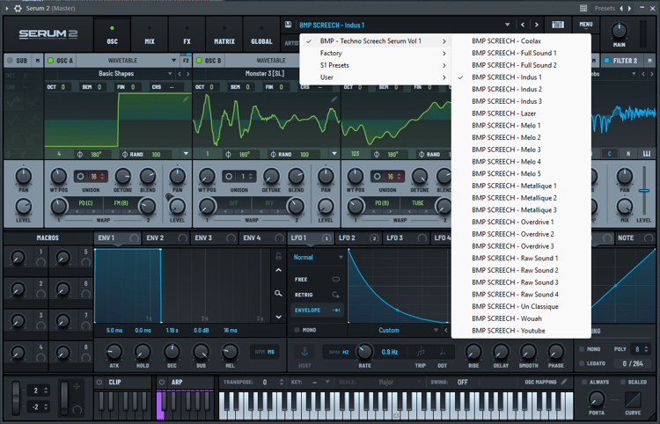Click the LFO dotted note icon

[x=442, y=352]
